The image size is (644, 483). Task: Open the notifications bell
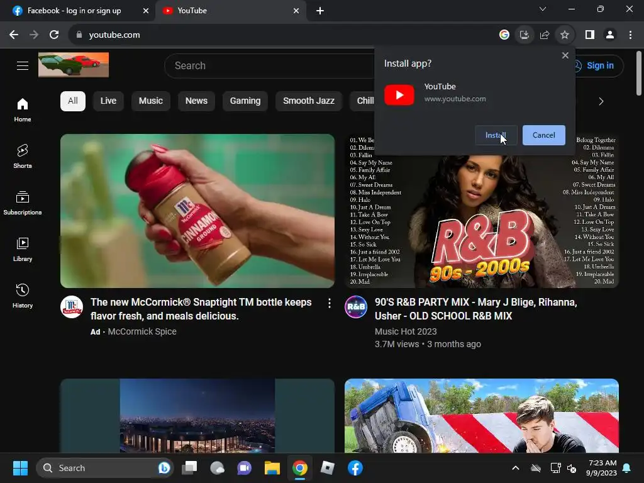627,468
